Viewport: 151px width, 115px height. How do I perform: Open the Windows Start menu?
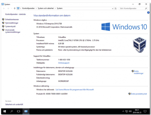(x=4, y=111)
